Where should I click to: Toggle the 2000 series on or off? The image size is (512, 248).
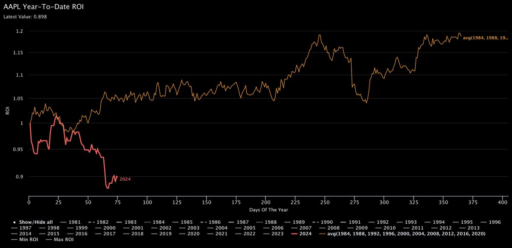click(108, 228)
